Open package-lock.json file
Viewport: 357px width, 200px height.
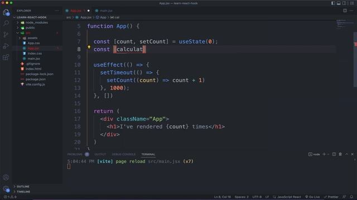(x=40, y=74)
